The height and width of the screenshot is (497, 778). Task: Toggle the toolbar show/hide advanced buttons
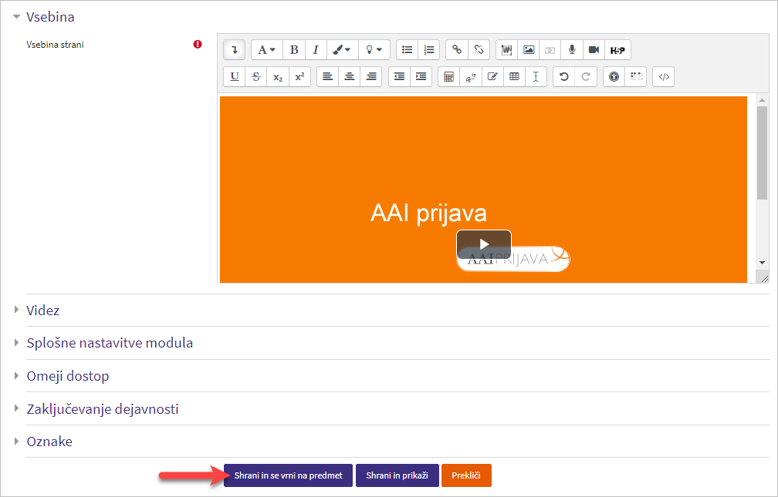234,49
